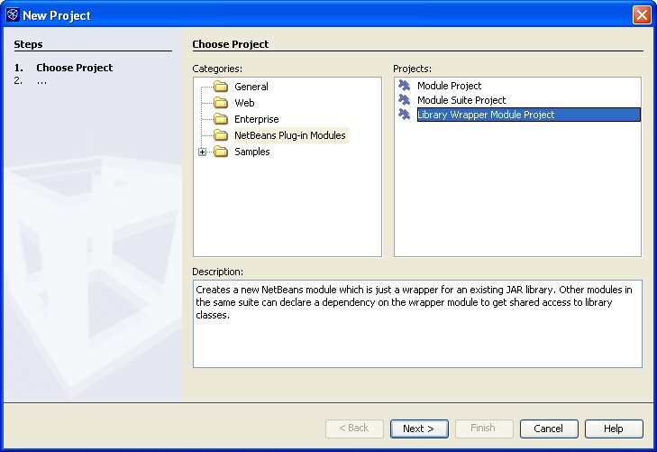657x452 pixels.
Task: Go to the next wizard step
Action: [419, 429]
